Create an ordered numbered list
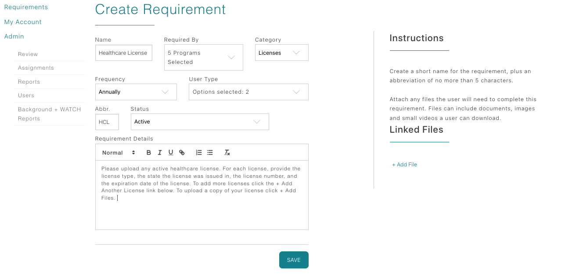This screenshot has width=565, height=275. 198,152
